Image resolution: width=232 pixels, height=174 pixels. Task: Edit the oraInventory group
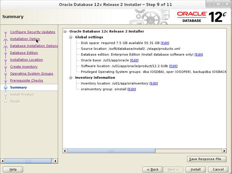(132, 89)
